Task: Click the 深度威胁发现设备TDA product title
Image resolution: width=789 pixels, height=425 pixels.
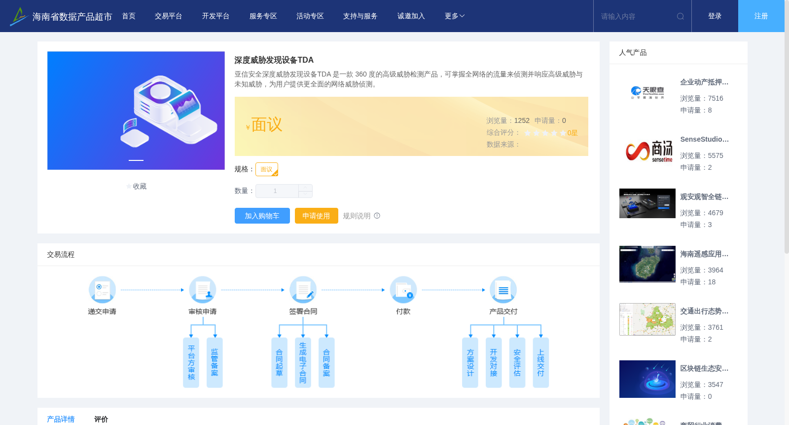Action: (274, 60)
